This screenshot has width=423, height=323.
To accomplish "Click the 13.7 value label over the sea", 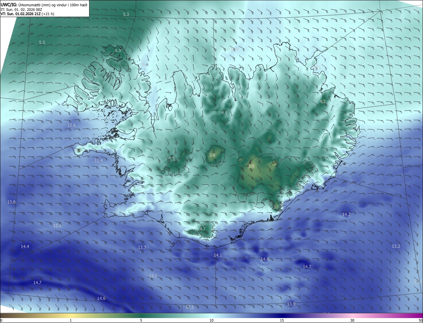I will (x=142, y=248).
